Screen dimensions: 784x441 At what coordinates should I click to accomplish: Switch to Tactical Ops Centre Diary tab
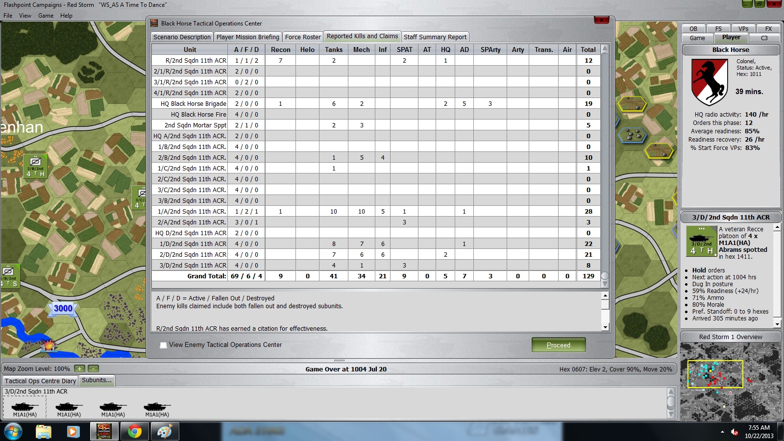41,381
